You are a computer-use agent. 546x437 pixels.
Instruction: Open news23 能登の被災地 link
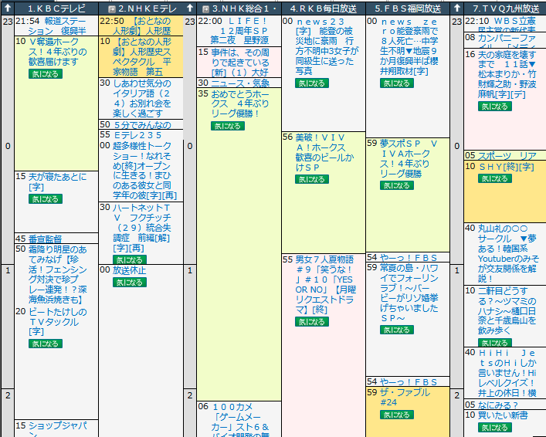(327, 46)
